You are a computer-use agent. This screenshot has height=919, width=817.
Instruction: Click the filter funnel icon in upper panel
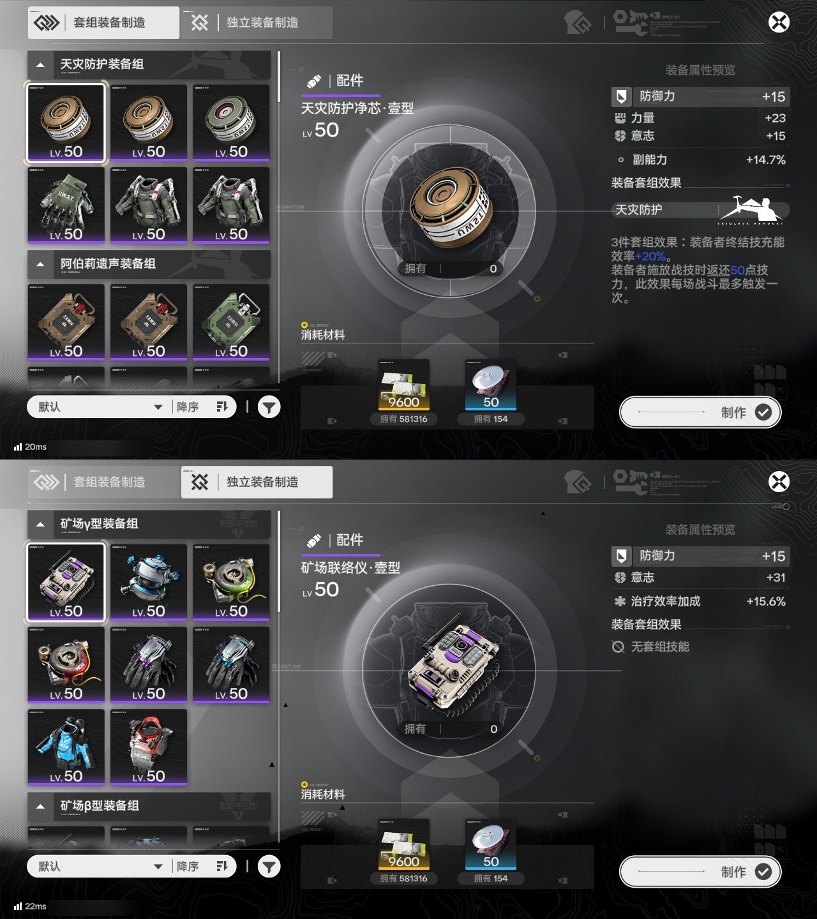(x=269, y=407)
